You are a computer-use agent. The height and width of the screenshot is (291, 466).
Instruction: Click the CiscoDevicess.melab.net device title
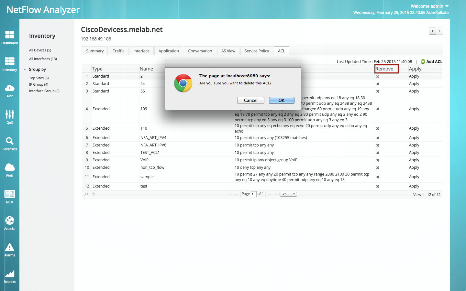pos(122,30)
